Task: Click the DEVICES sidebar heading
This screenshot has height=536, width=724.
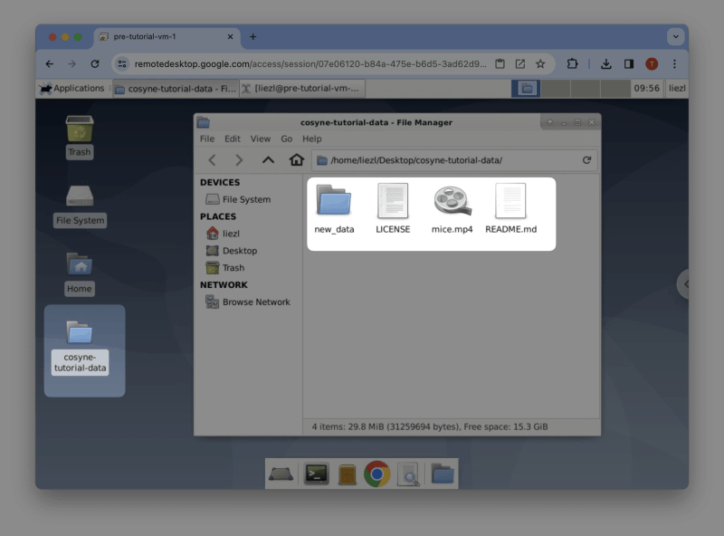Action: point(220,182)
